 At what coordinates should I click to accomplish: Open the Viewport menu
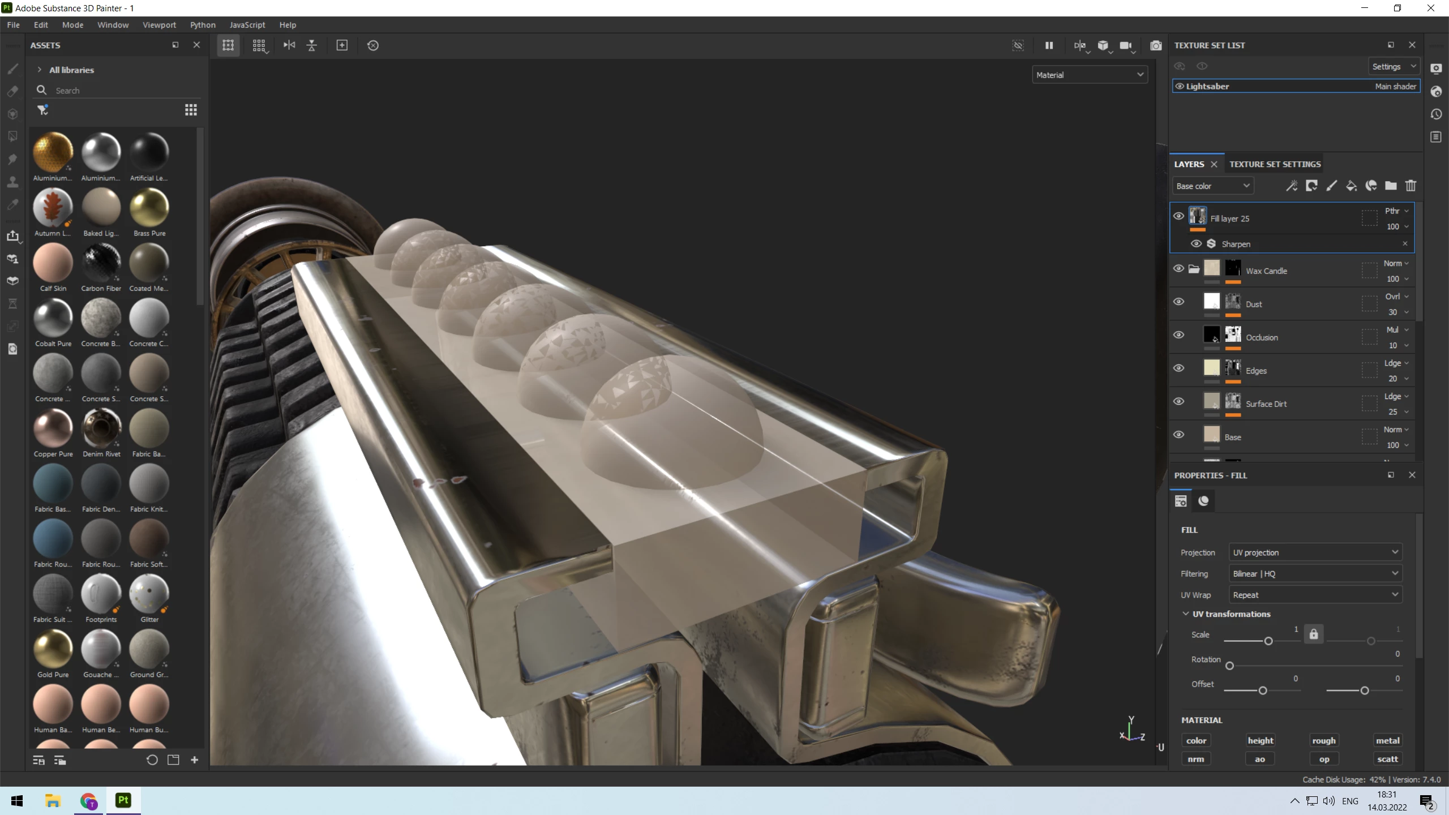coord(159,25)
